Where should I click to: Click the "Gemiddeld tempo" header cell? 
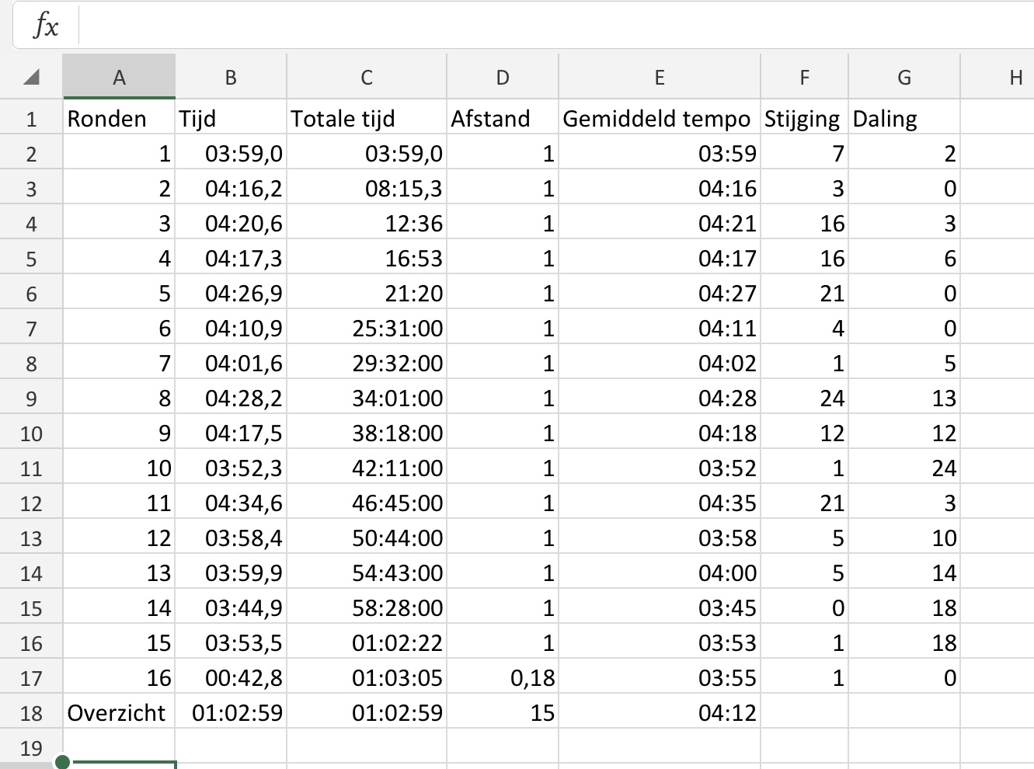659,119
